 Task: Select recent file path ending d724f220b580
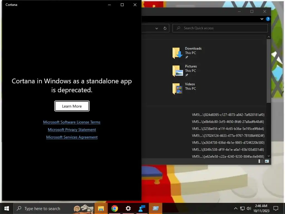click(228, 142)
